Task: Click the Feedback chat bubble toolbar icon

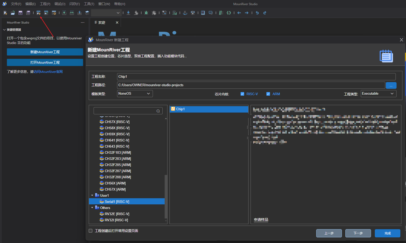Action: point(211,13)
